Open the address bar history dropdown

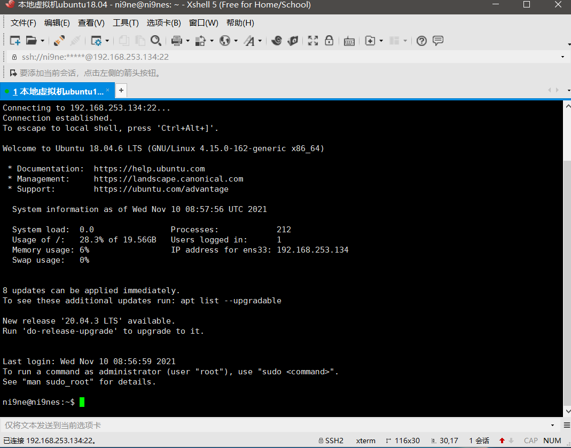click(562, 57)
